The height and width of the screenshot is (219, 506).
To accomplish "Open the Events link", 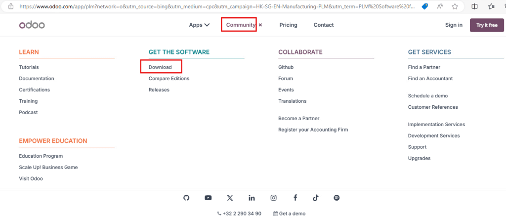I will [286, 90].
